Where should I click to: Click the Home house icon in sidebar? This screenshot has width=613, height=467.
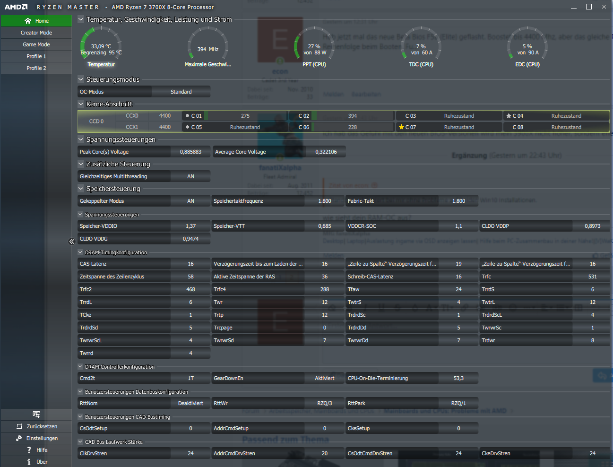(28, 21)
